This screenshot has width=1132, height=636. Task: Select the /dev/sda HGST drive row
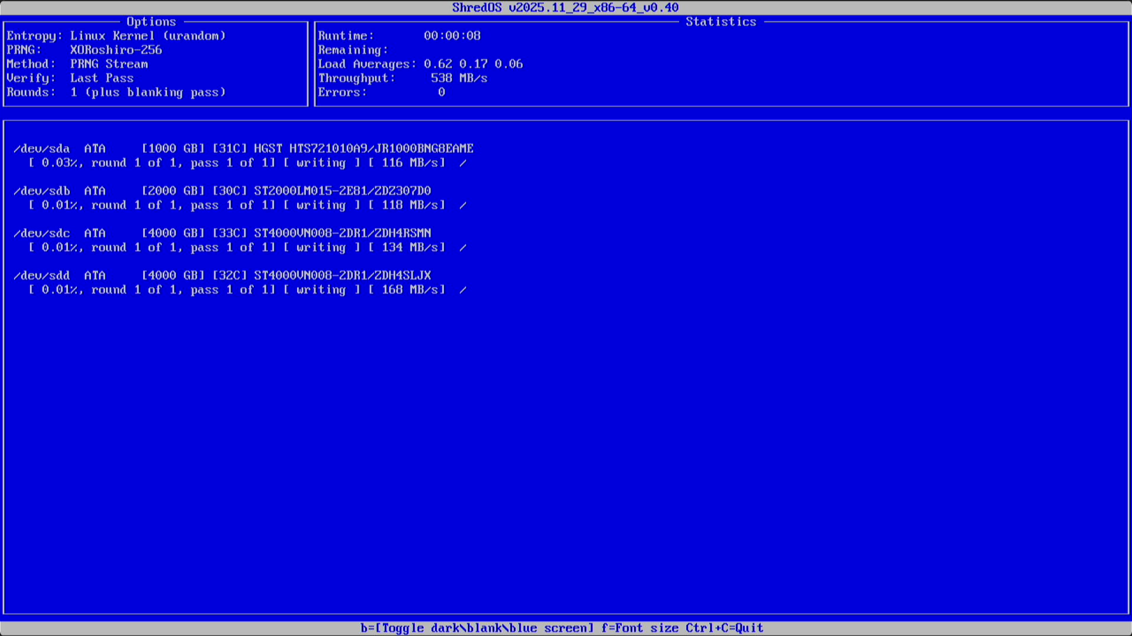pyautogui.click(x=244, y=148)
